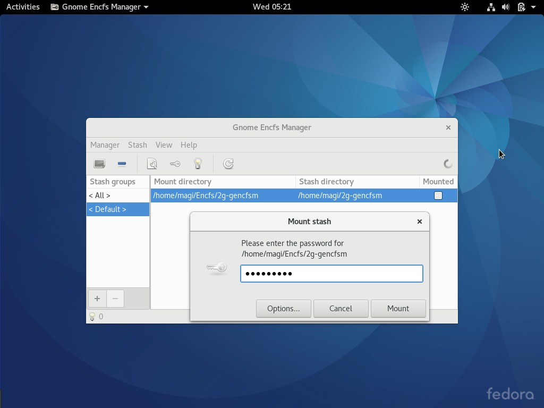
Task: Click the key icon in toolbar
Action: point(175,164)
